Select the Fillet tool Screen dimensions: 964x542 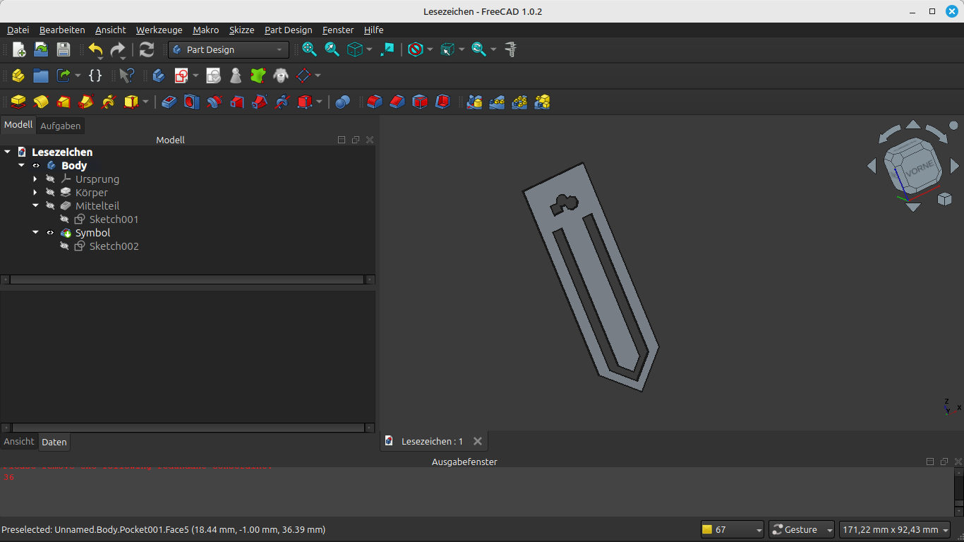tap(375, 102)
